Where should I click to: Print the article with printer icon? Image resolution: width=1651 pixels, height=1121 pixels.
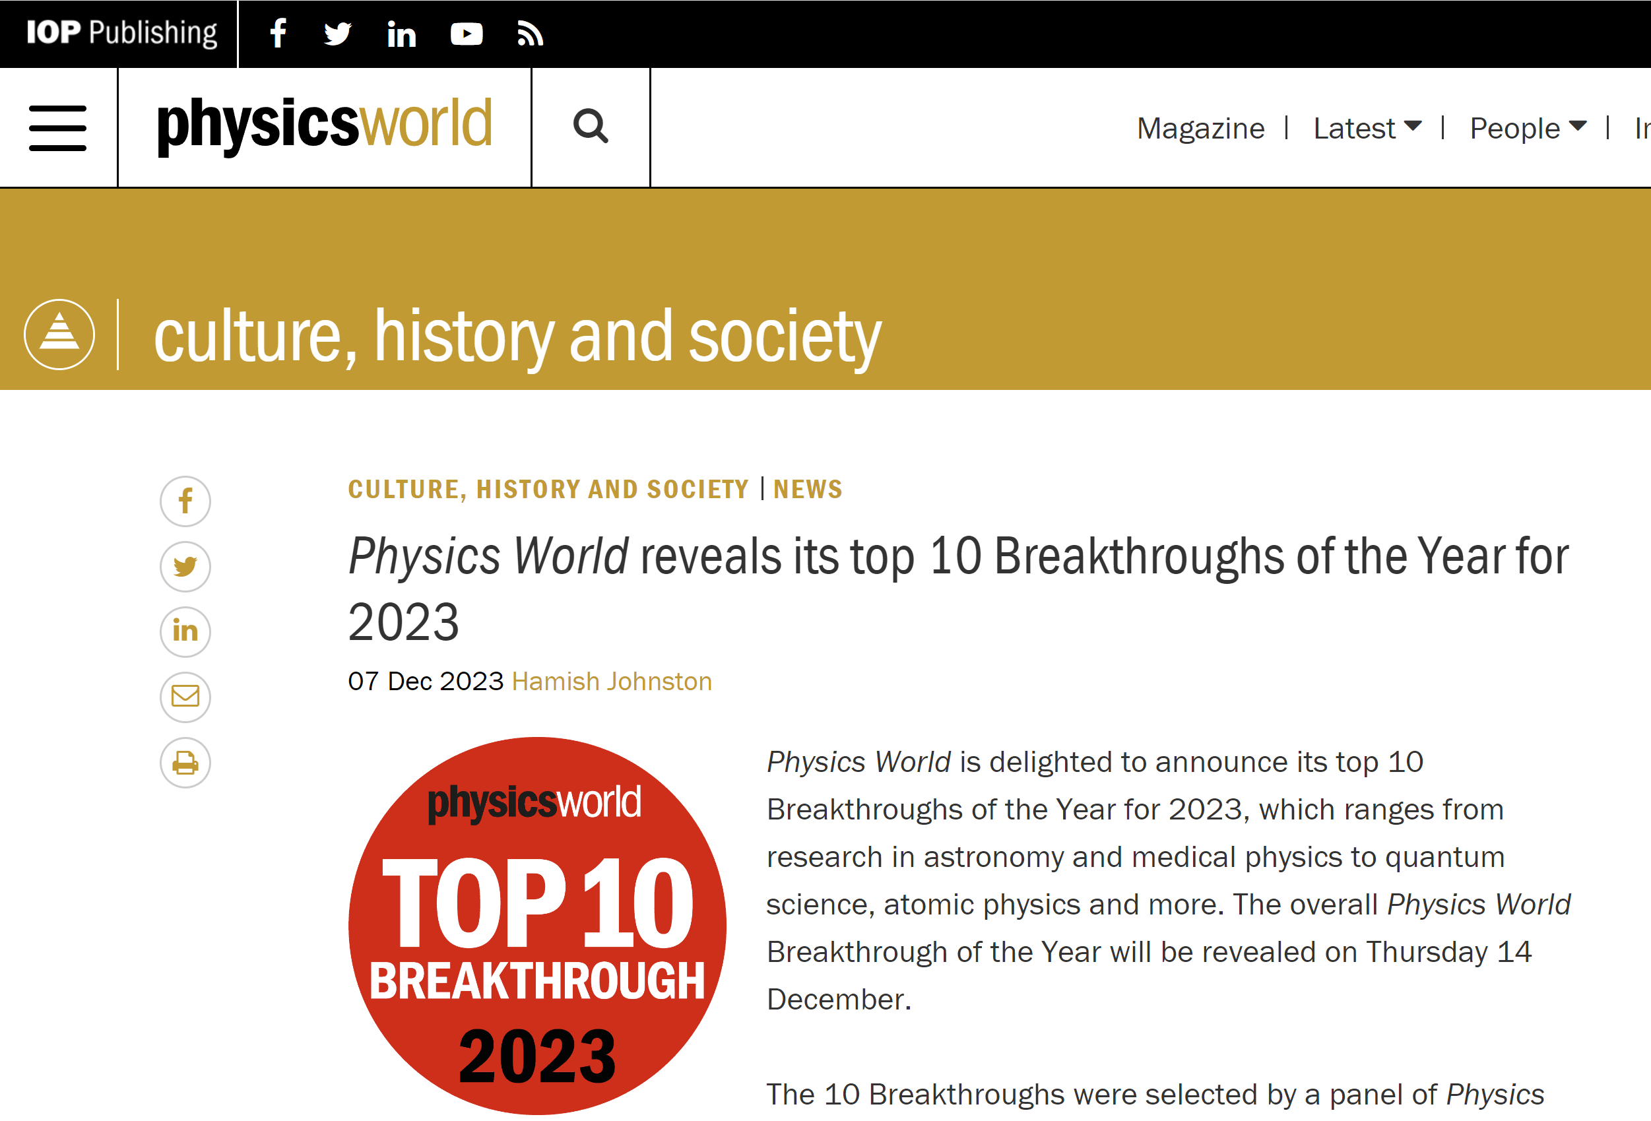pos(185,762)
